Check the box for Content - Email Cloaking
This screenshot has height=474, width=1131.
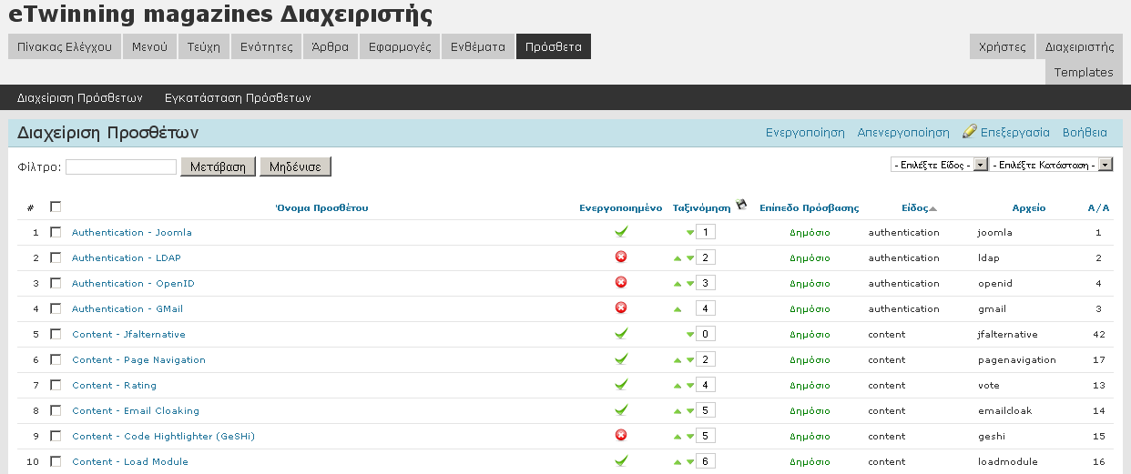[x=56, y=410]
